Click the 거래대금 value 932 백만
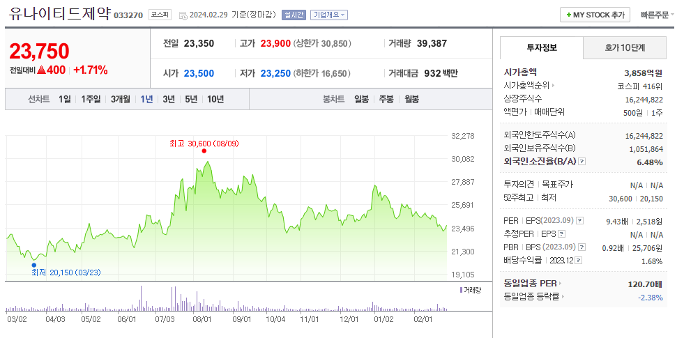 point(441,73)
